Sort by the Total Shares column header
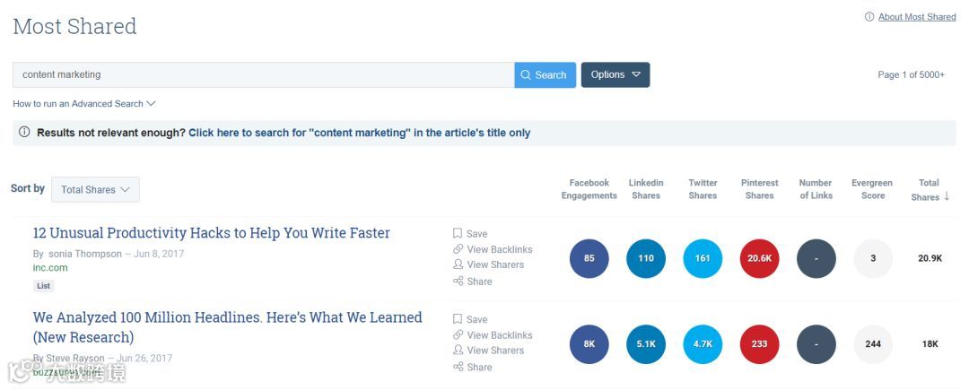Screen dimensions: 969x390 pos(929,190)
